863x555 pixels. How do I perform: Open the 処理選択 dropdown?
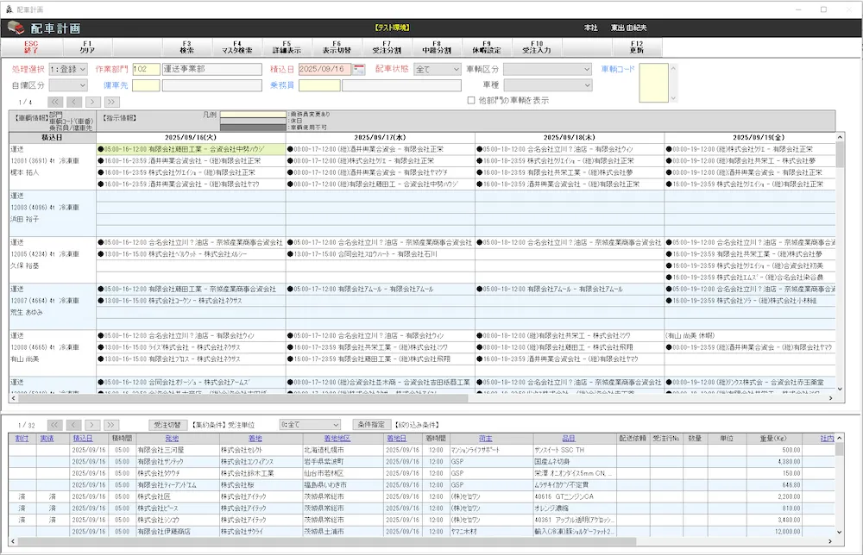(x=68, y=69)
